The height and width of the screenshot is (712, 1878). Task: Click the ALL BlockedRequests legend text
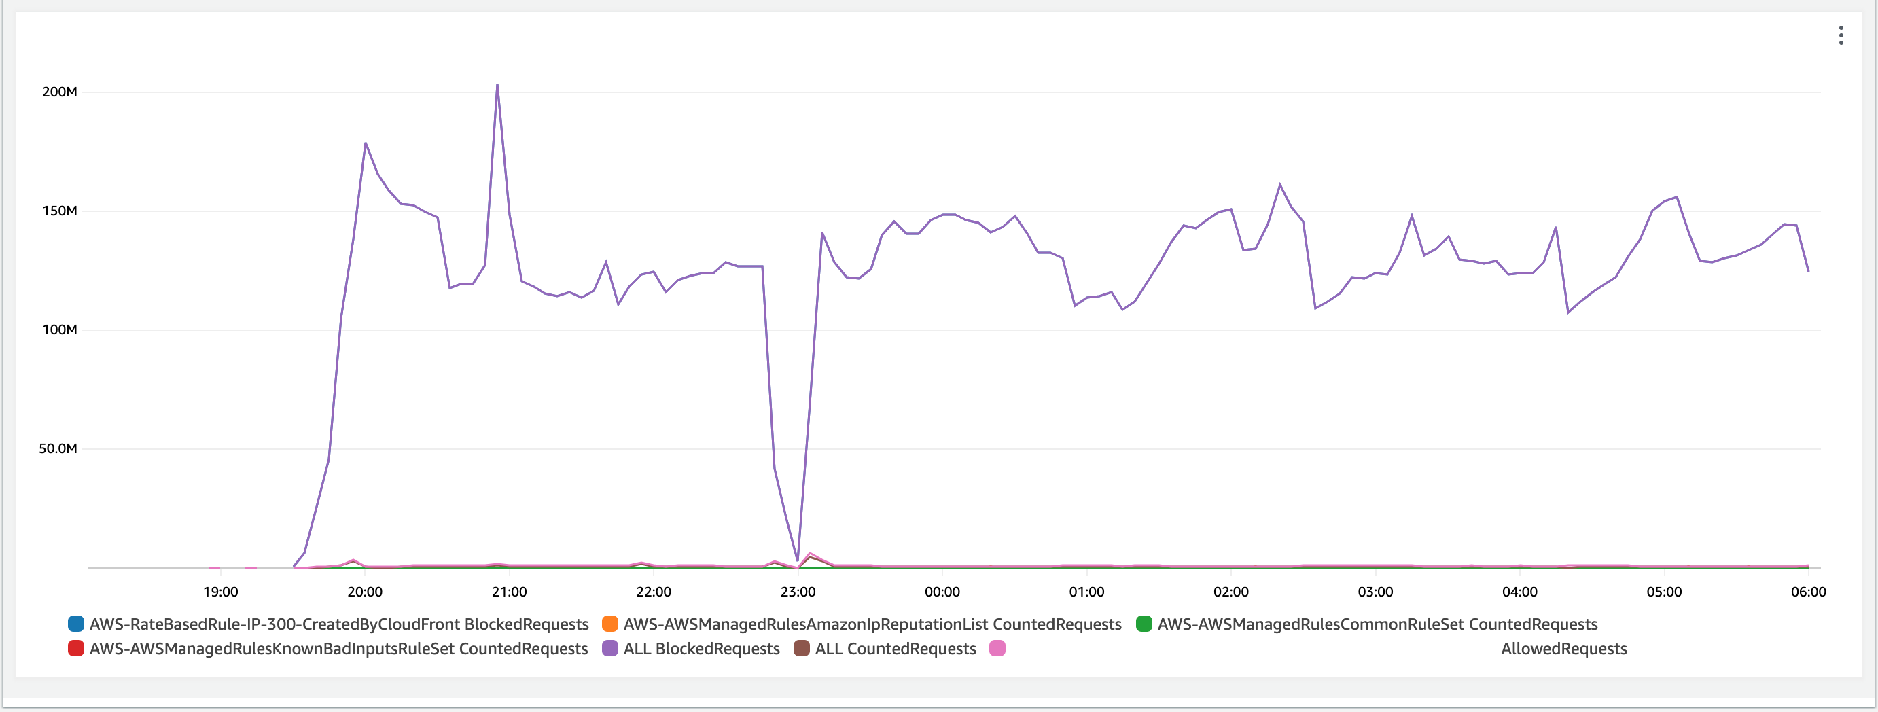701,649
